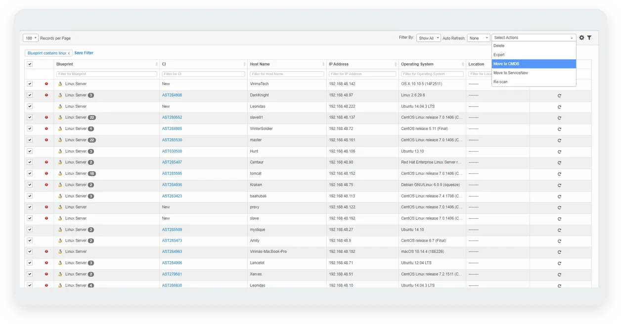Open the Filter By 'Show All' dropdown
The width and height of the screenshot is (621, 324).
pyautogui.click(x=428, y=38)
